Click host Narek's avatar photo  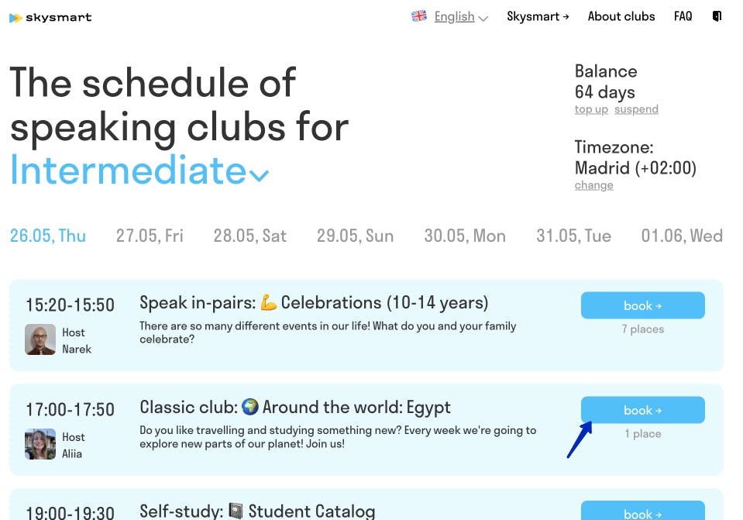(x=40, y=339)
